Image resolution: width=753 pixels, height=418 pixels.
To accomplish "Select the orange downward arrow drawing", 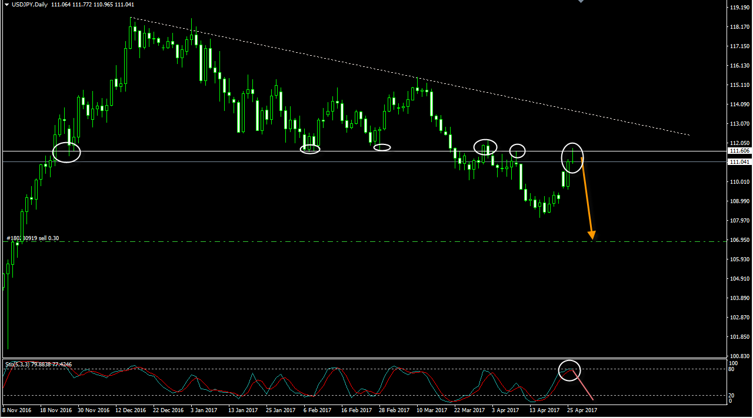I will coord(587,200).
